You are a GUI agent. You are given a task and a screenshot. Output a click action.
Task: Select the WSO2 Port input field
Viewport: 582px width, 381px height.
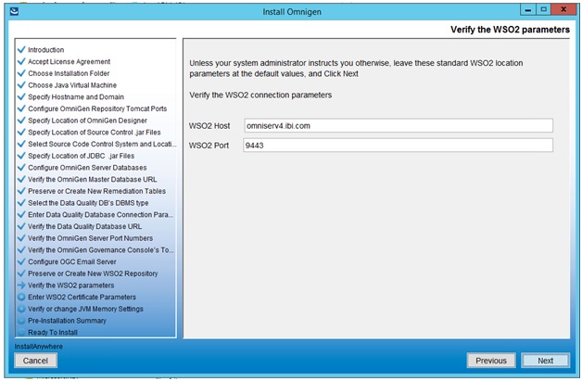click(399, 146)
